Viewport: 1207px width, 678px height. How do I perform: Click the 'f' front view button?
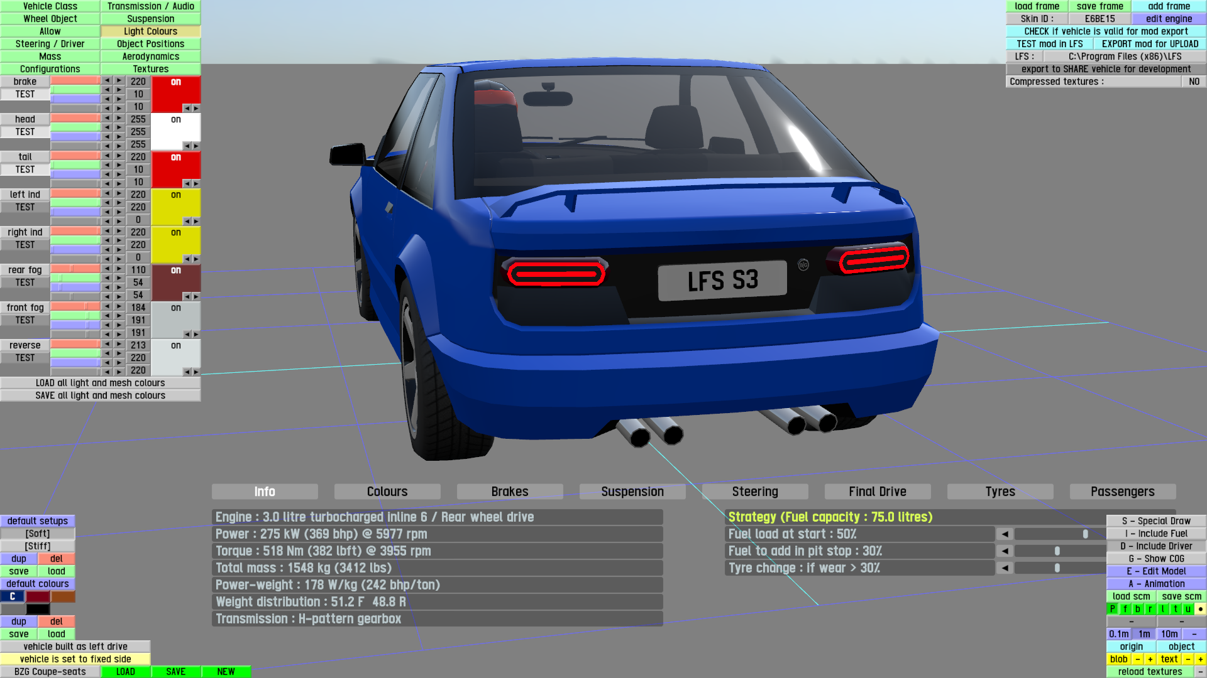[x=1125, y=609]
